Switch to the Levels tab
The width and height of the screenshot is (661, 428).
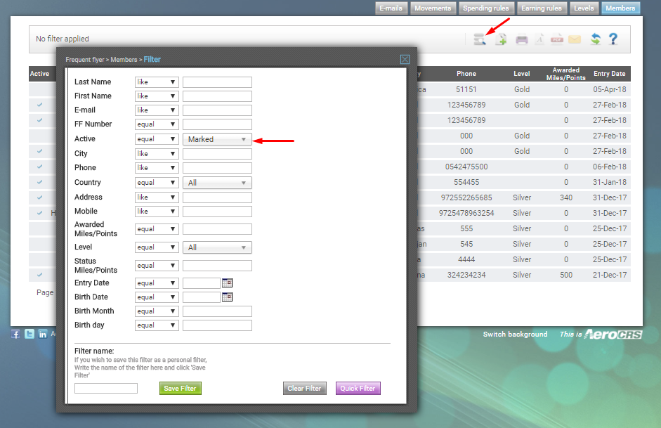point(583,8)
